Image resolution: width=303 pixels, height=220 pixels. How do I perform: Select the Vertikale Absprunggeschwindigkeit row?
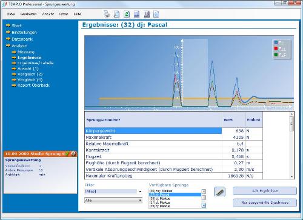pyautogui.click(x=174, y=169)
